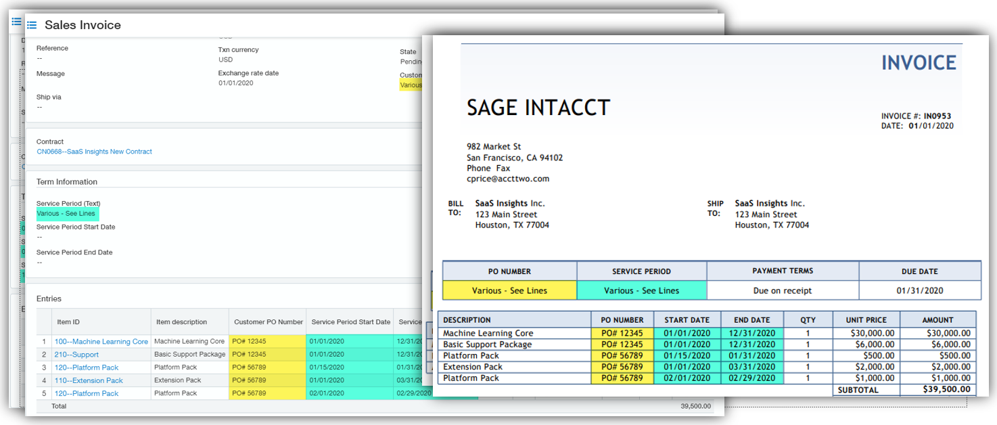Click the Service Period Start Date column header
Image resolution: width=997 pixels, height=425 pixels.
pos(350,322)
